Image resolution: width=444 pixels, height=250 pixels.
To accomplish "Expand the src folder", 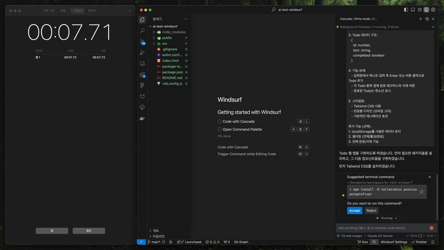I will (x=154, y=44).
